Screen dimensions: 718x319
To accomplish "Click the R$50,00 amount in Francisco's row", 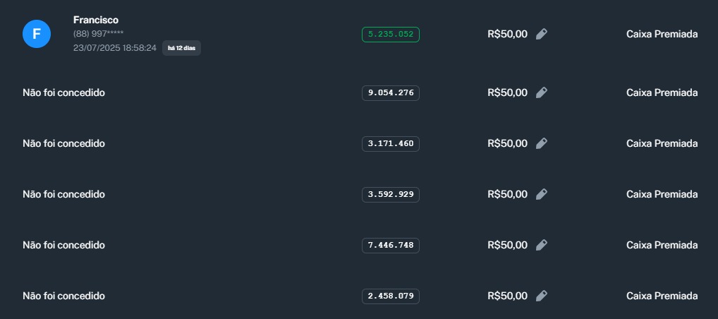I will point(507,34).
